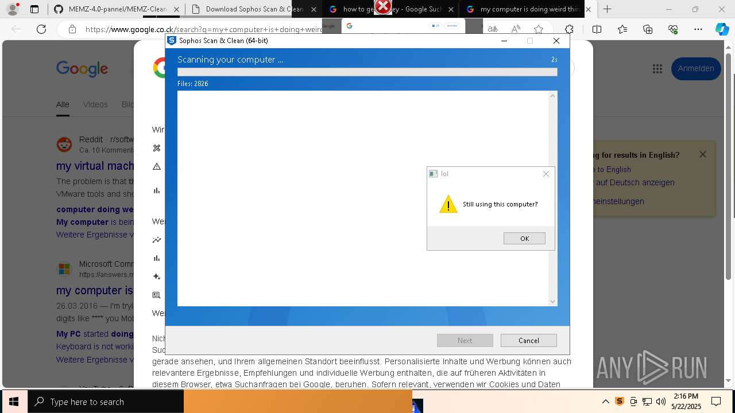Open the Meet Now tray icon
The image size is (735, 413).
tap(633, 402)
